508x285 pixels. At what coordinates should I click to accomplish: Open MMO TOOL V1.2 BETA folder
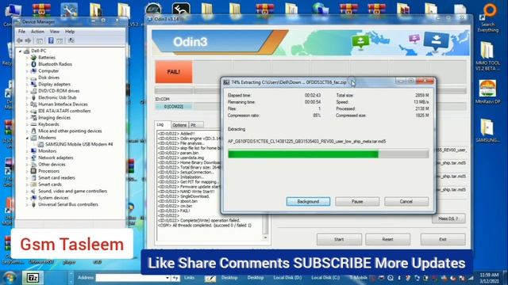tap(488, 56)
